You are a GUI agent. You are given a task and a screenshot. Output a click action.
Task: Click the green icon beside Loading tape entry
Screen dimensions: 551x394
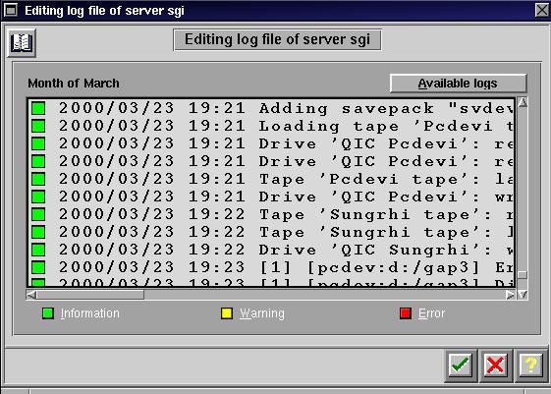pos(38,126)
